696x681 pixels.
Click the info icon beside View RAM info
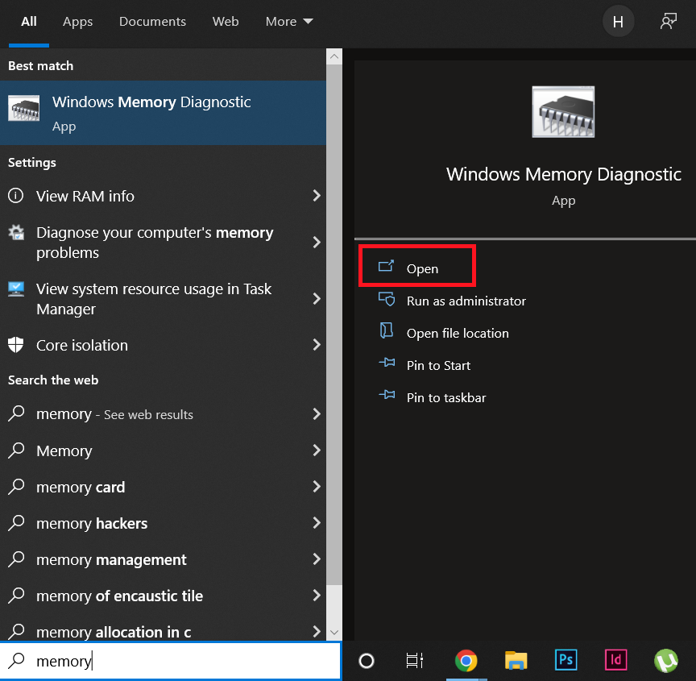(x=16, y=195)
